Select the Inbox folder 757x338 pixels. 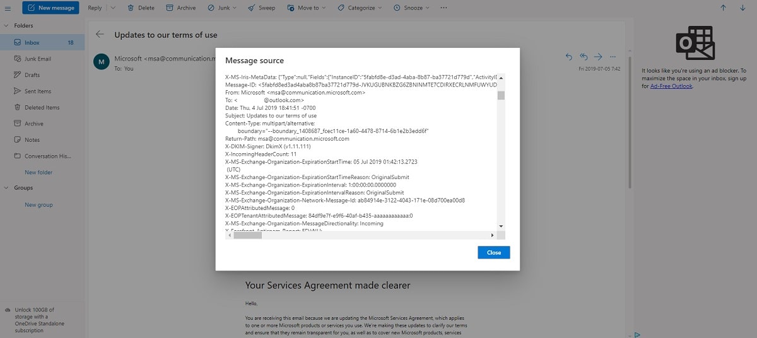point(42,42)
